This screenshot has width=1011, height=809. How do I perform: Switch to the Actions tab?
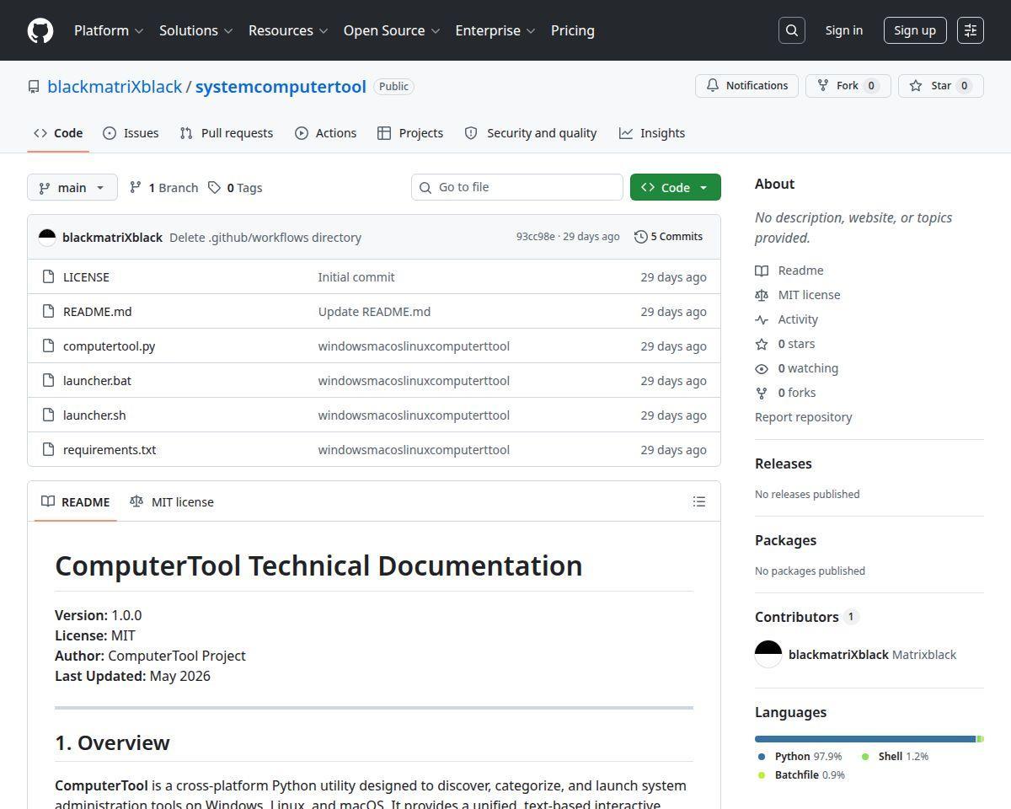(x=326, y=133)
